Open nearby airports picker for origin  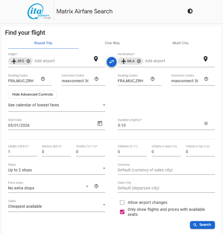96,59
